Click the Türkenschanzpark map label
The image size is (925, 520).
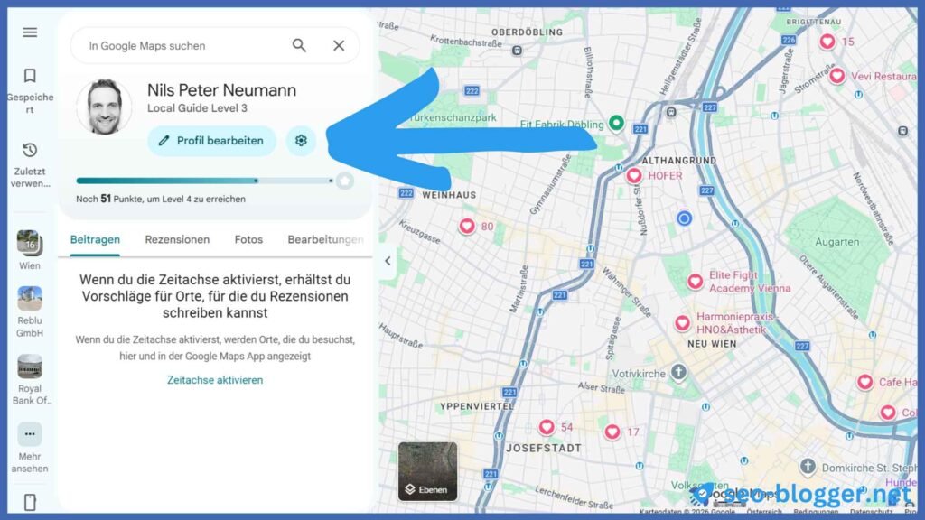(453, 117)
